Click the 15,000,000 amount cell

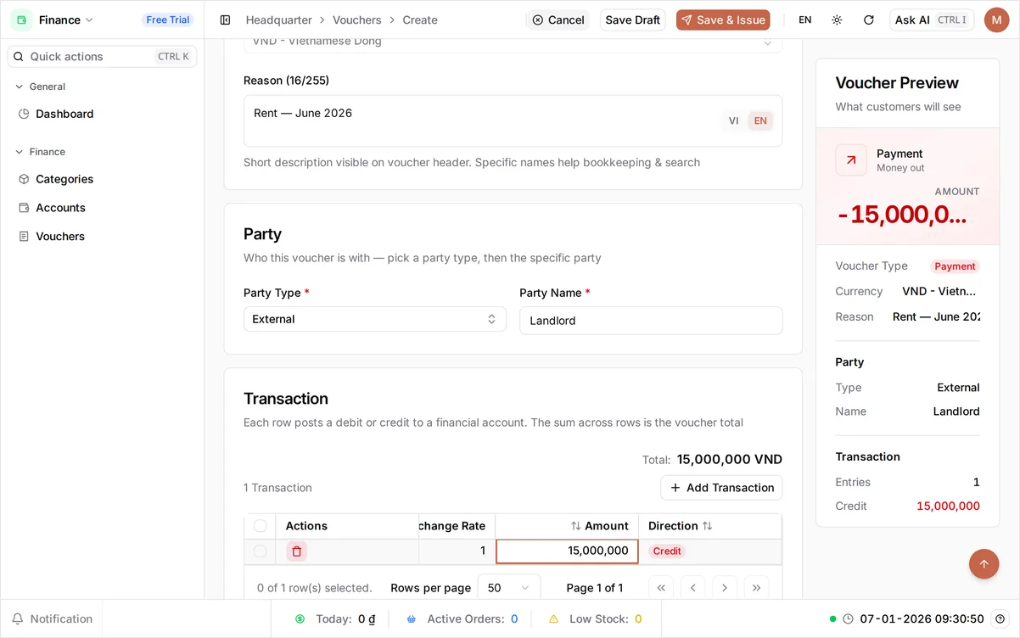(567, 551)
